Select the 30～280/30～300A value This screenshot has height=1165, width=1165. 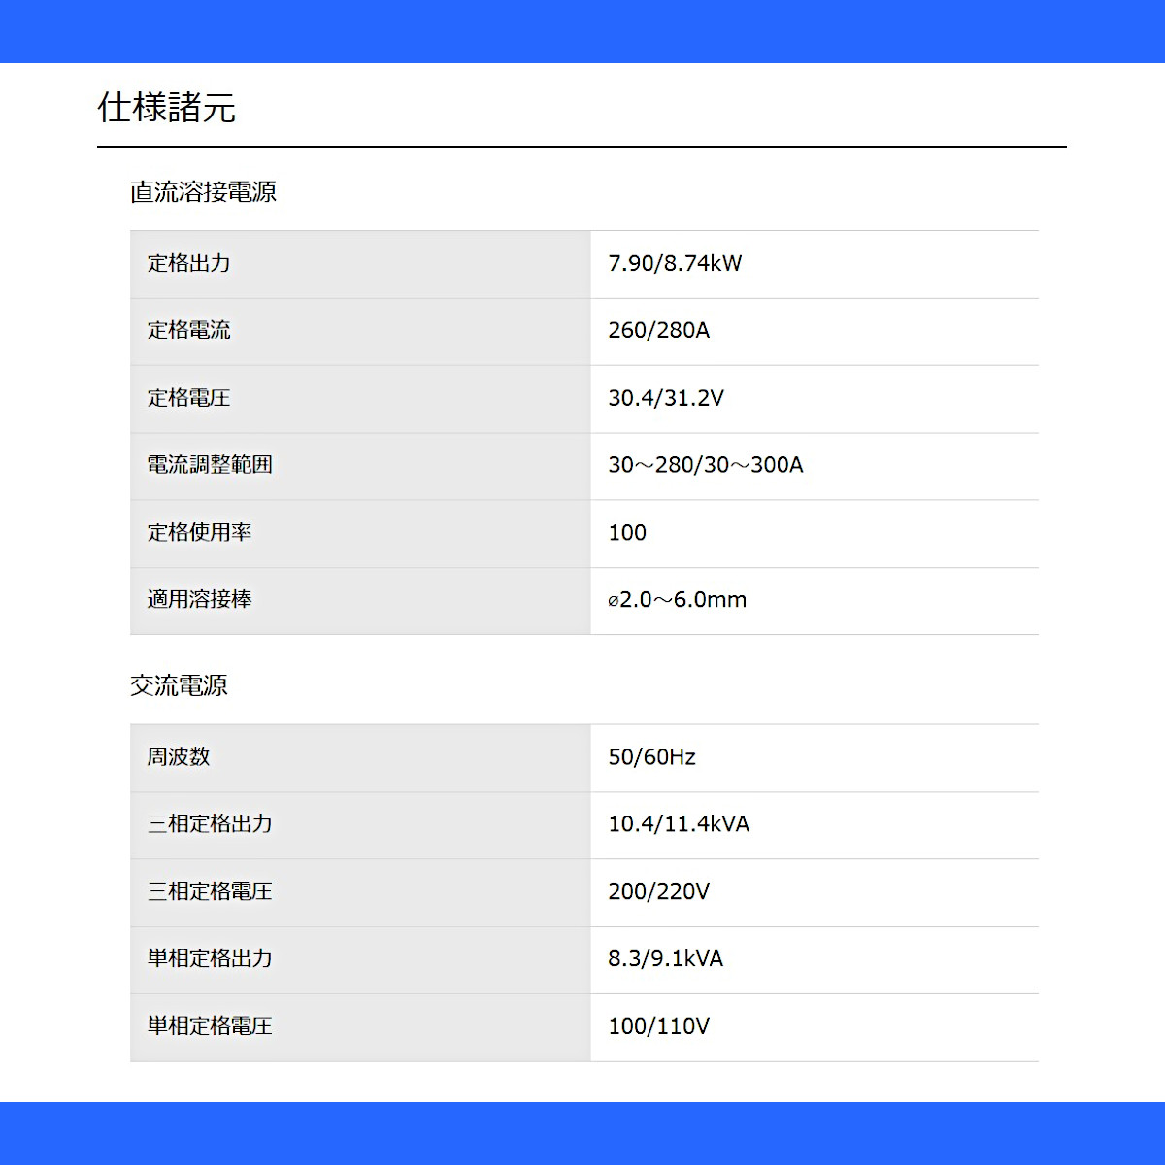pos(705,465)
